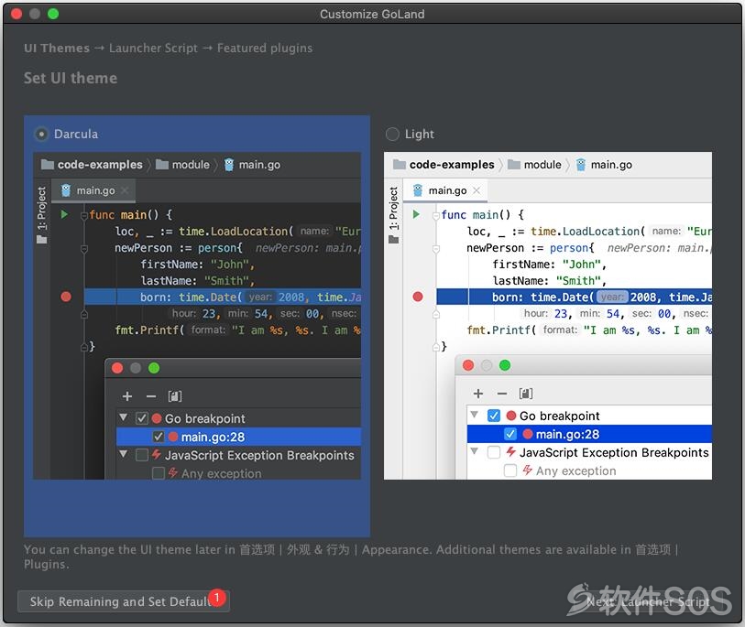Click the minus remove icon in Darcula breakpoints dialog
The width and height of the screenshot is (745, 627).
pos(151,395)
